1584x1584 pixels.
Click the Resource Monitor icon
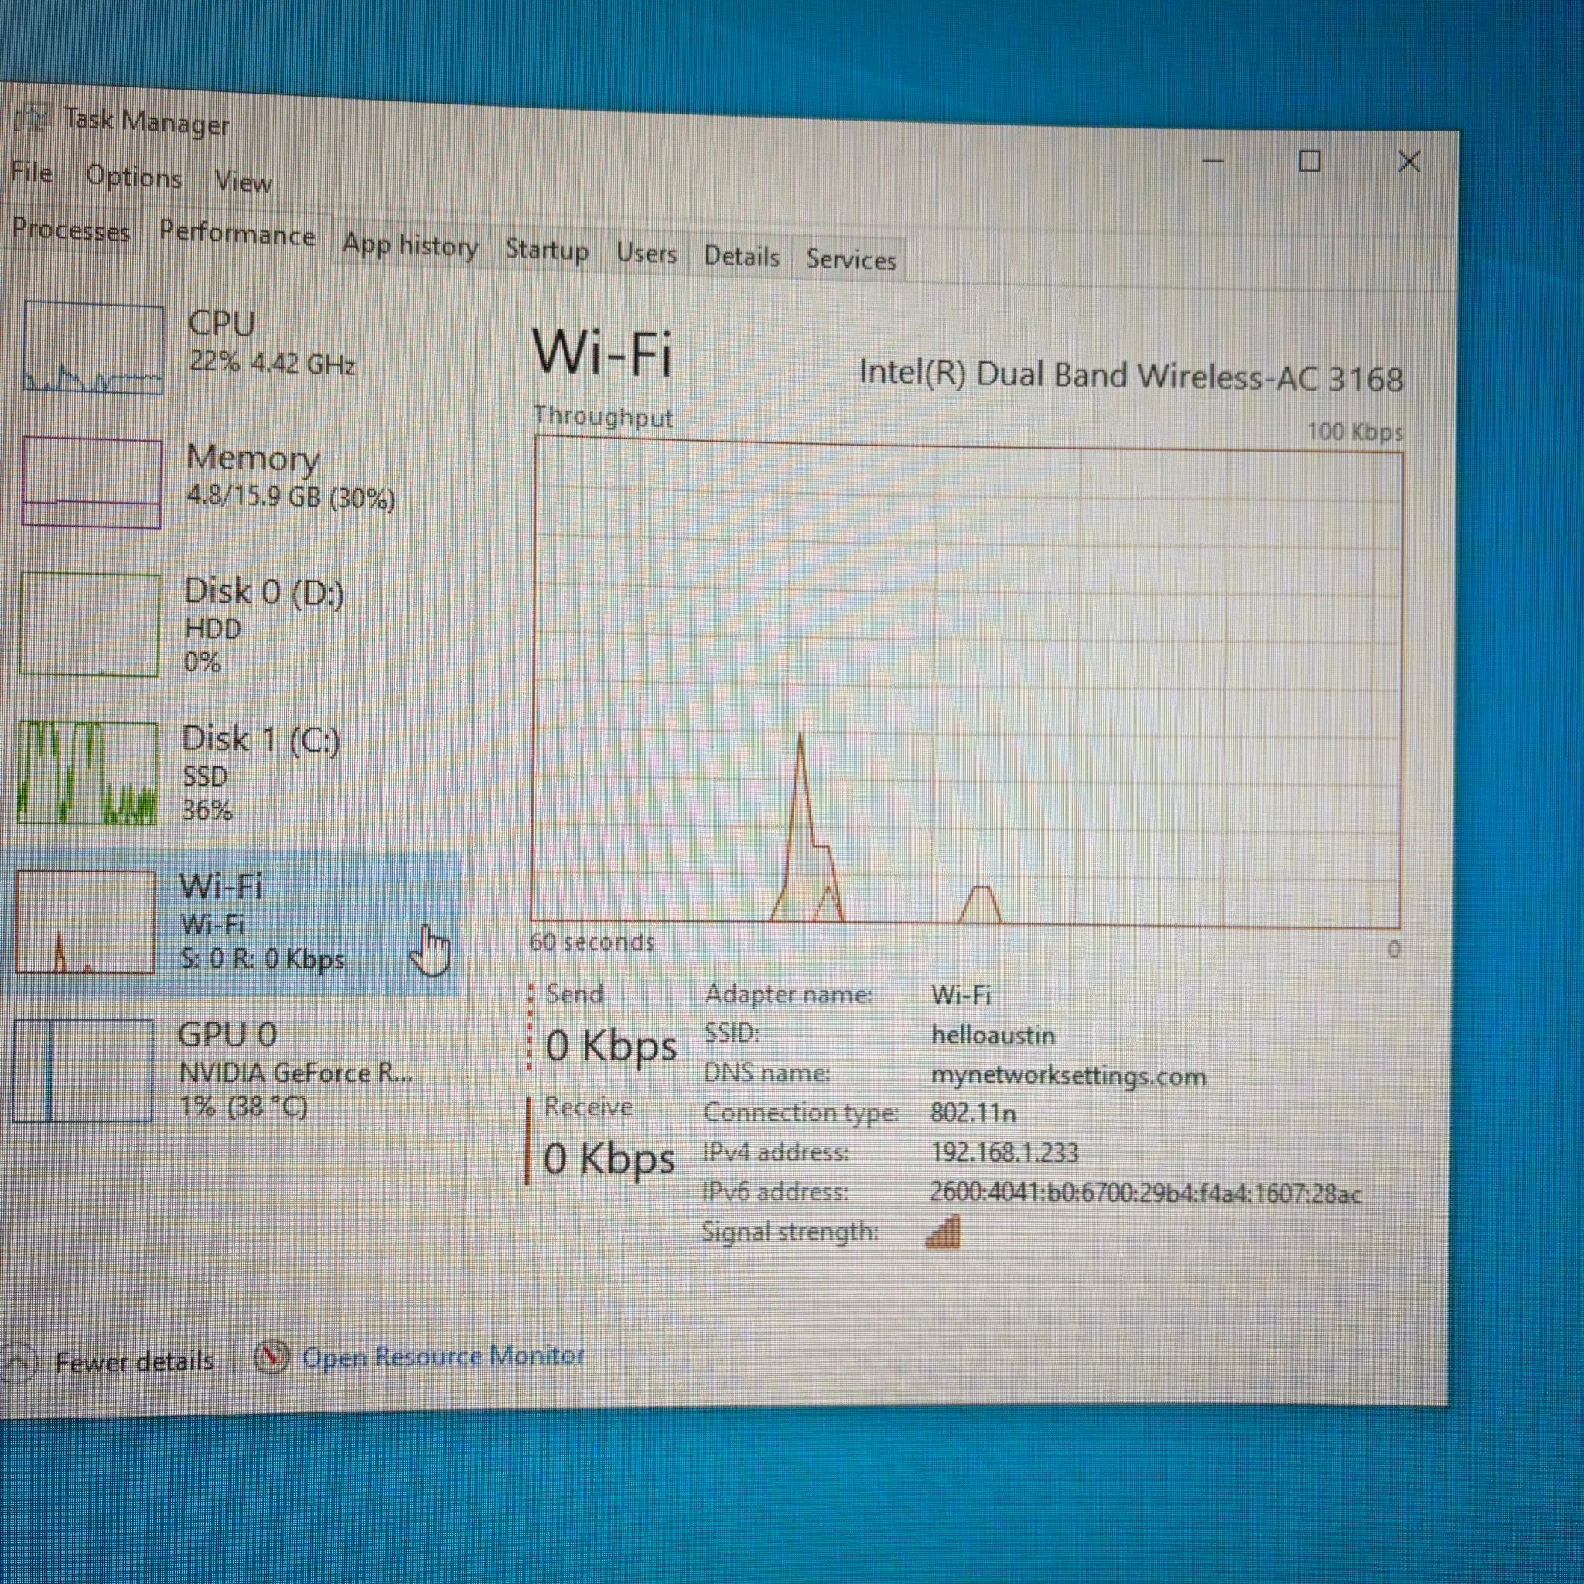271,1357
